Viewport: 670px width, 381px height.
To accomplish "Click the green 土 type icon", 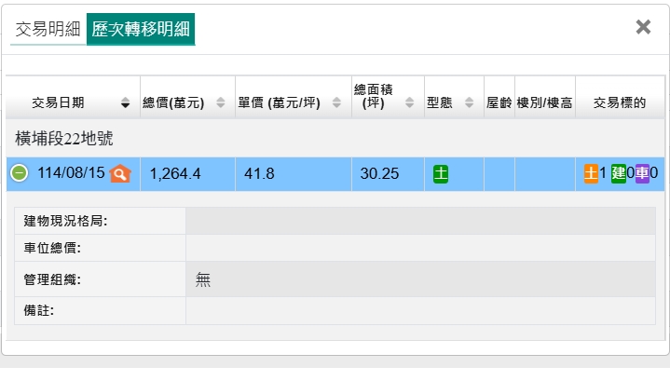I will (441, 173).
